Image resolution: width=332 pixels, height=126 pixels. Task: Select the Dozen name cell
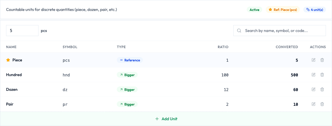coord(12,89)
